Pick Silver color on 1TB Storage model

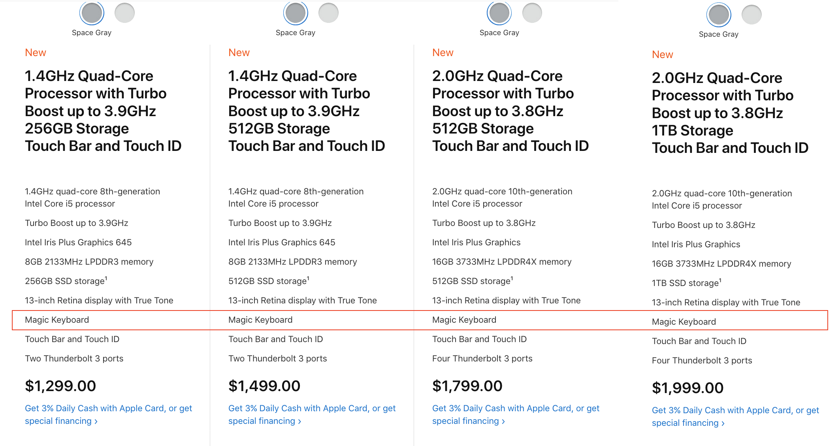(x=751, y=15)
